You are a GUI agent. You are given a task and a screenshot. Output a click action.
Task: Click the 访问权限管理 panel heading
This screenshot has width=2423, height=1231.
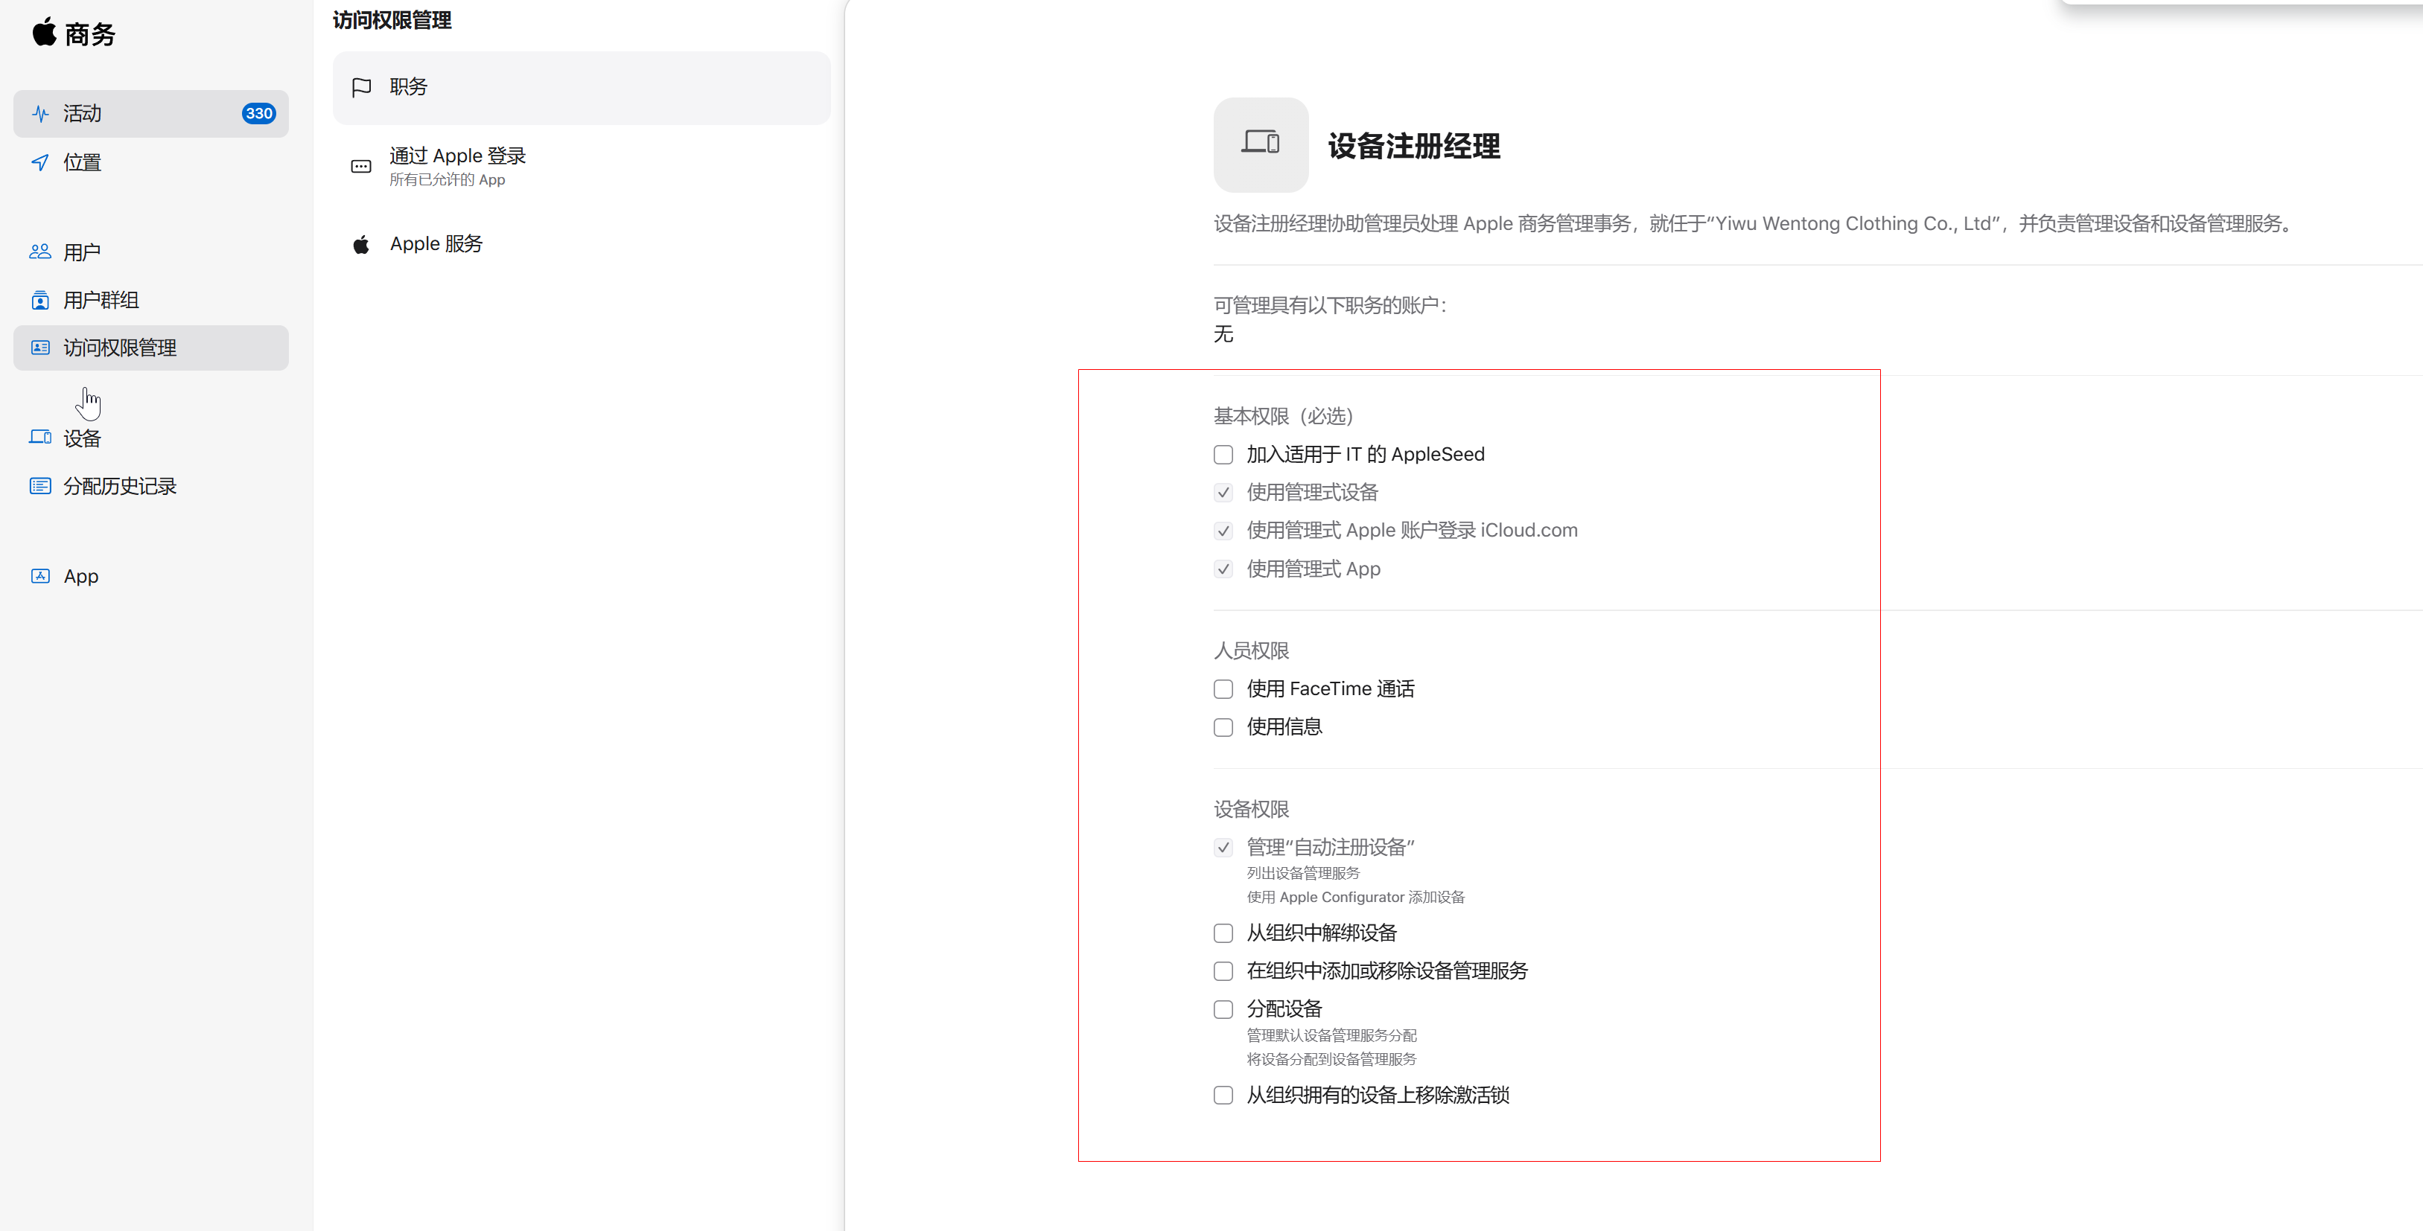pos(392,20)
